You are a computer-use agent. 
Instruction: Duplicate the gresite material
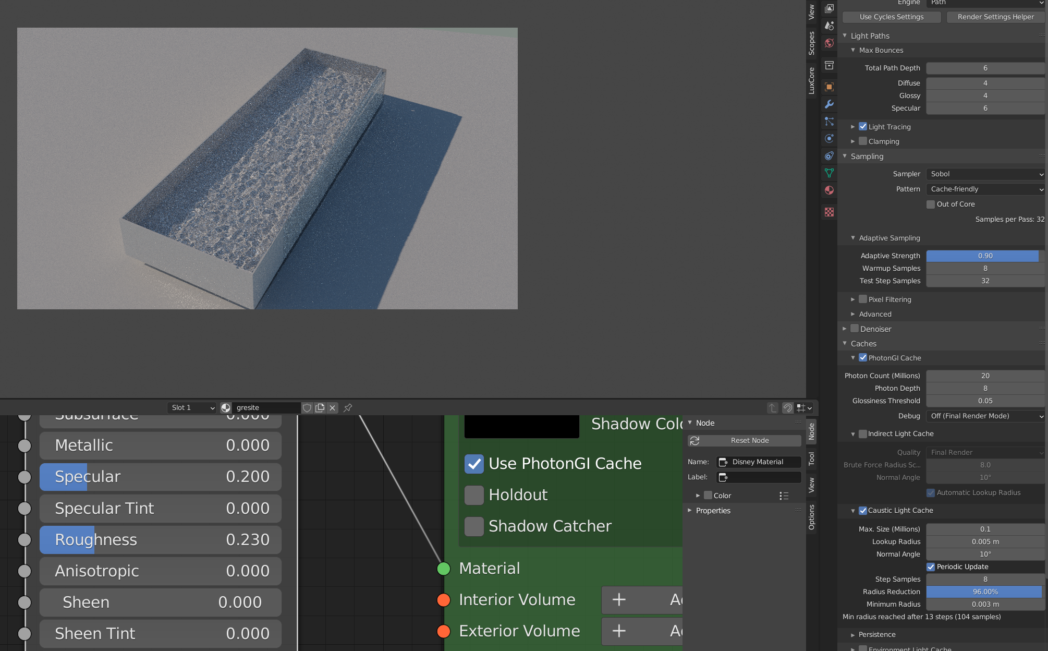[x=320, y=408]
